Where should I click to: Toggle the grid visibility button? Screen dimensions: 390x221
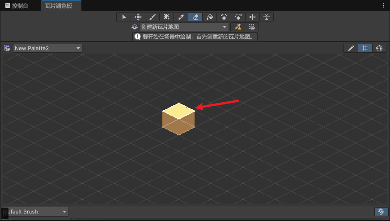(x=365, y=48)
